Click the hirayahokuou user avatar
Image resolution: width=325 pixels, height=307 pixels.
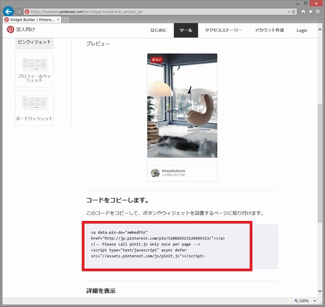[155, 173]
